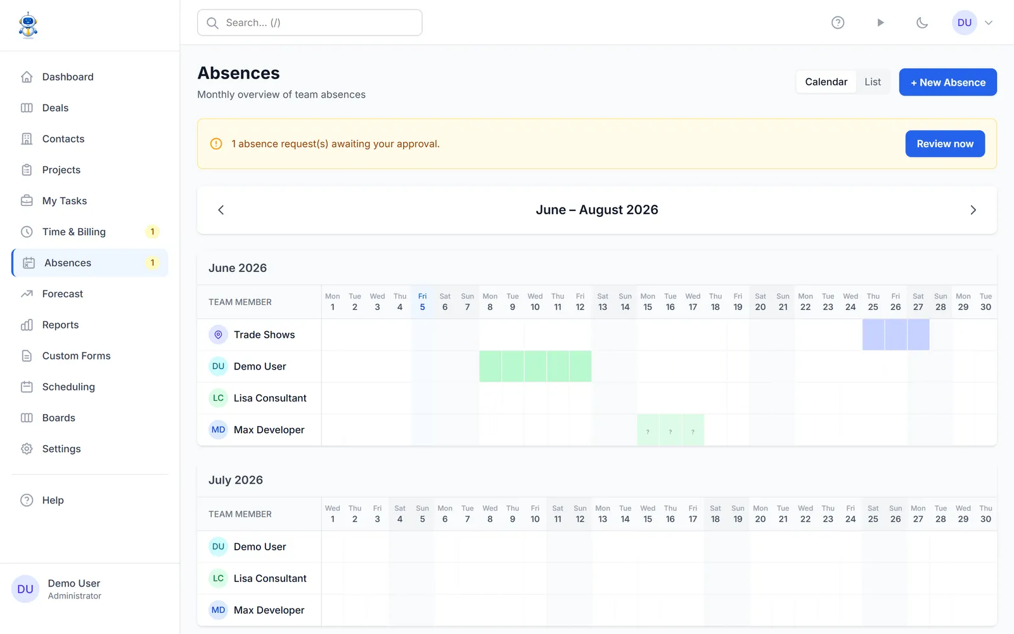Screen dimensions: 1014x634
Task: Click the Contacts building icon
Action: 27,139
